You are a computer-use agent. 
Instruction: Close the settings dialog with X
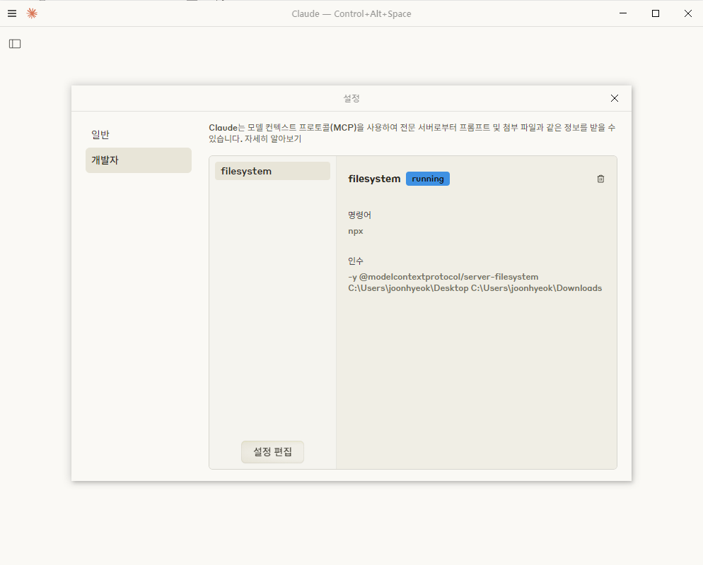tap(614, 98)
